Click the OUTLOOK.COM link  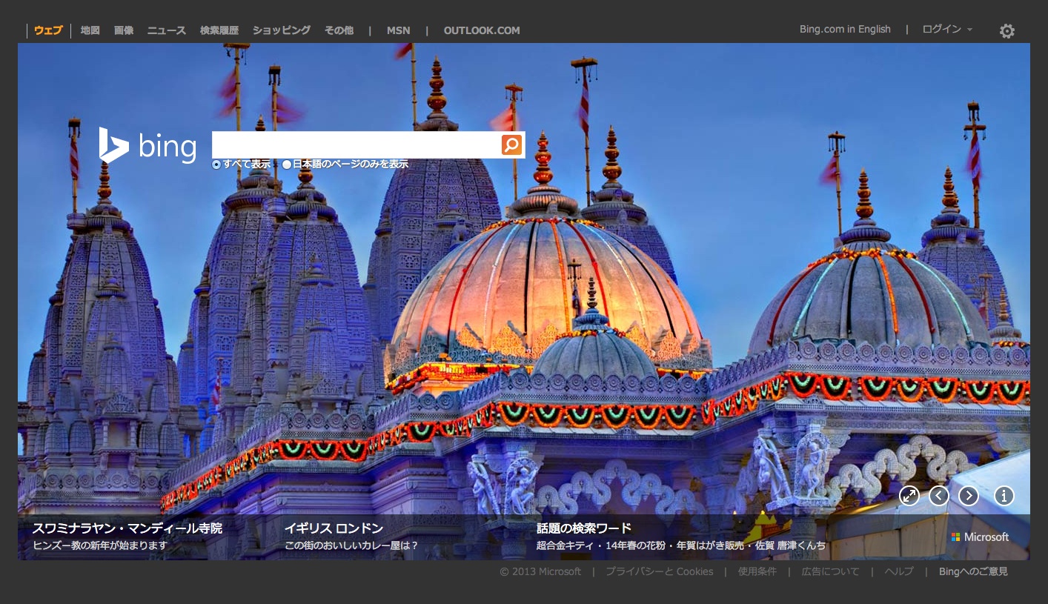482,30
